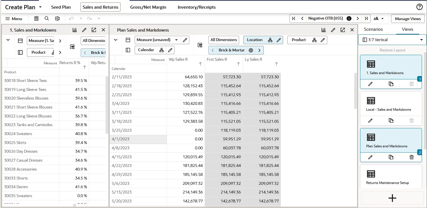This screenshot has width=427, height=208.
Task: Switch to the Scenarios tab
Action: coord(373,29)
